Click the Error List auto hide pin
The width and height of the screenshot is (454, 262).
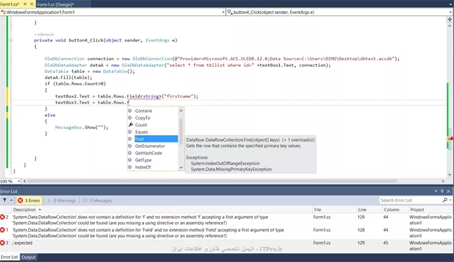pyautogui.click(x=442, y=191)
